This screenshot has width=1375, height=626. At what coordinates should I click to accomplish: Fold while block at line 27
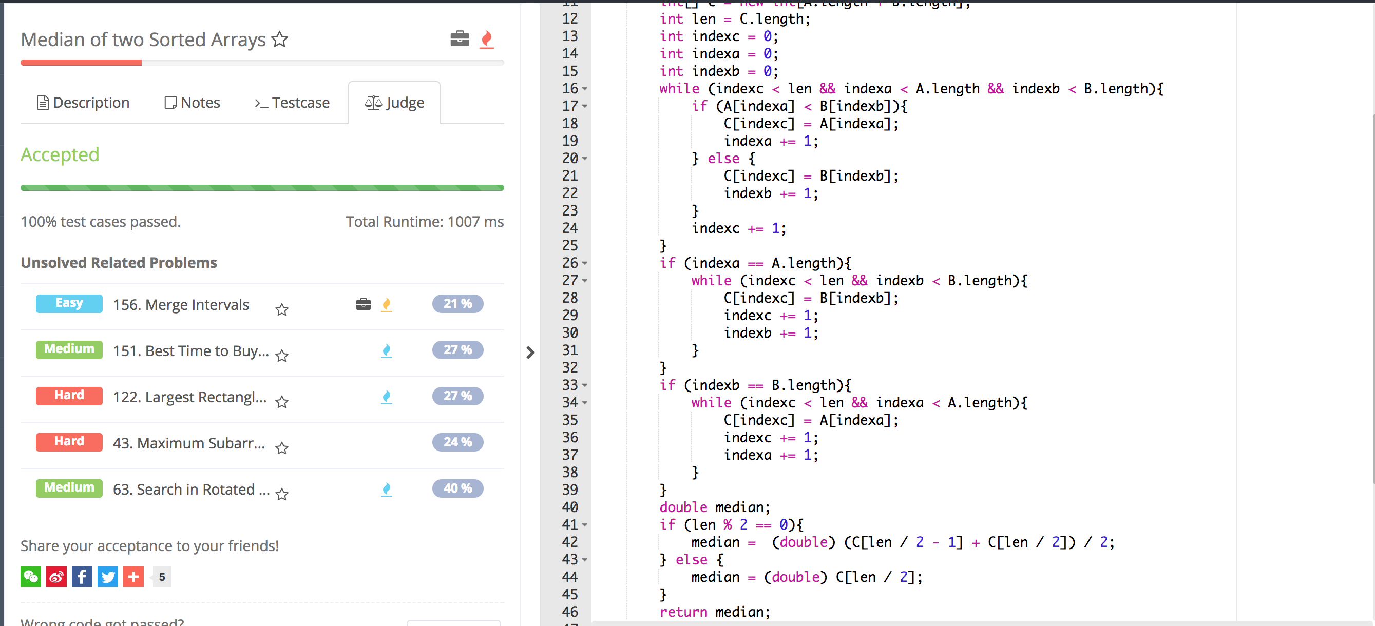(x=585, y=281)
